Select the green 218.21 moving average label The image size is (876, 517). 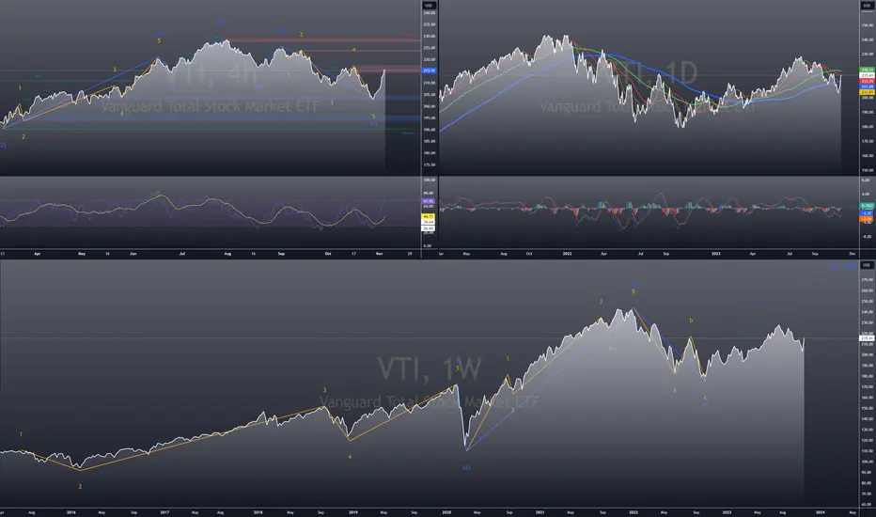pos(867,70)
